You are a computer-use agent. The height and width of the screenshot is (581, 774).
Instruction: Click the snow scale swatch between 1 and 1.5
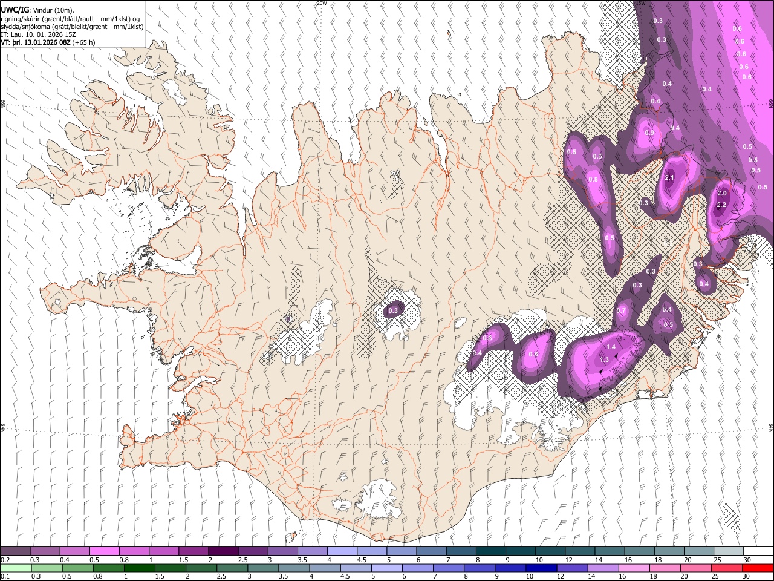pyautogui.click(x=163, y=551)
